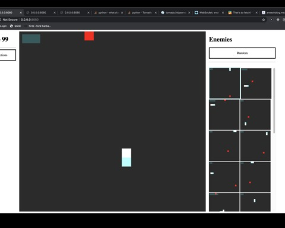
Task: Switch to the 'python - Tornado' tab
Action: [x=142, y=12]
